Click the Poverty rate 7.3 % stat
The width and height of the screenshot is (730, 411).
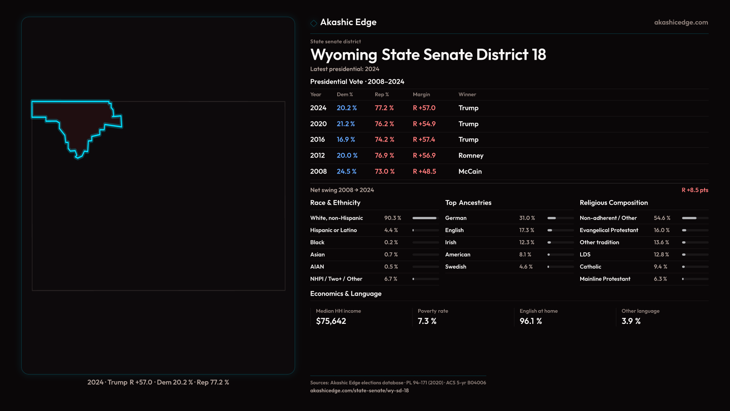427,321
